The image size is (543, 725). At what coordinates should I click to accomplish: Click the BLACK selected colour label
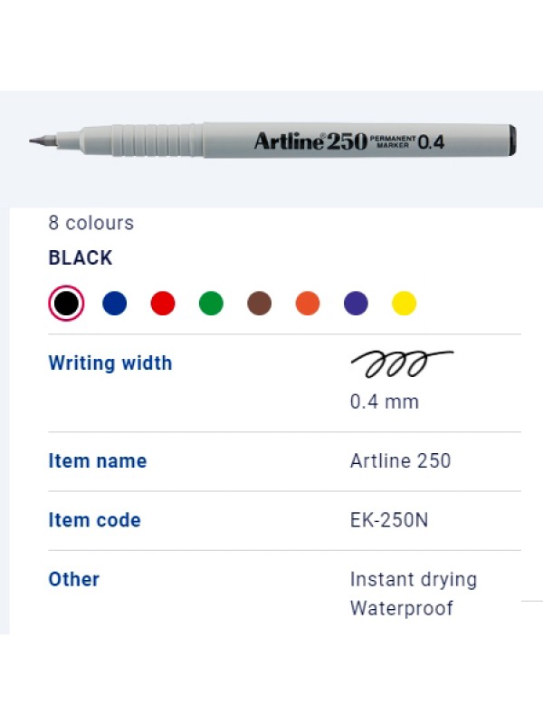click(x=81, y=258)
